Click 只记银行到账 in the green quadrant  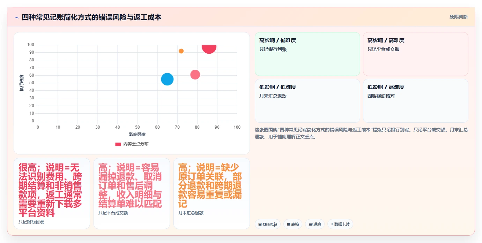[x=273, y=50]
